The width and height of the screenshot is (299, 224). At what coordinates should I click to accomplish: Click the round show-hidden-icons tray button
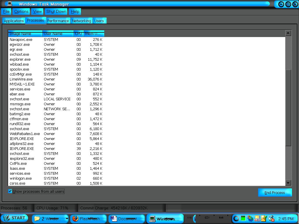[236, 218]
